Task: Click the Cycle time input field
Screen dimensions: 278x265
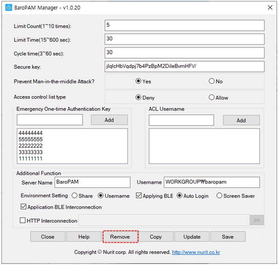Action: 185,53
